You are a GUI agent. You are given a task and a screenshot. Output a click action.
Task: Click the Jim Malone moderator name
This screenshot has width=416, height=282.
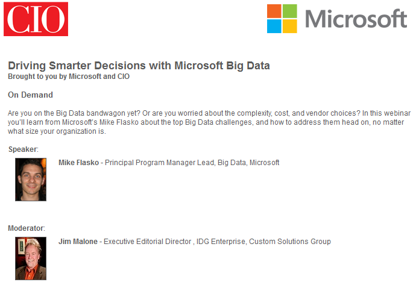(x=78, y=242)
